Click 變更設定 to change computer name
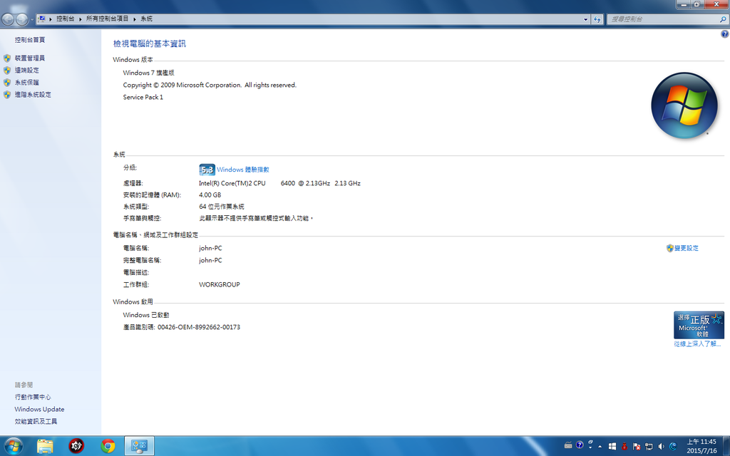Image resolution: width=730 pixels, height=456 pixels. tap(686, 248)
